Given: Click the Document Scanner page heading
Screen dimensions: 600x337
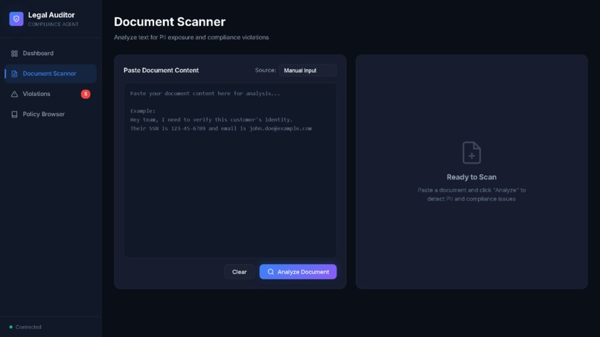Looking at the screenshot, I should click(x=170, y=22).
